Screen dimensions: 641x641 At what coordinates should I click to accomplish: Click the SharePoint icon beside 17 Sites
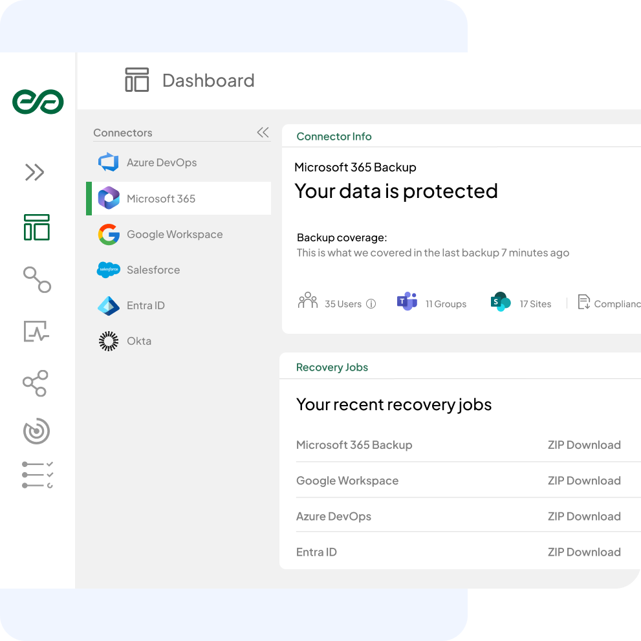tap(499, 301)
